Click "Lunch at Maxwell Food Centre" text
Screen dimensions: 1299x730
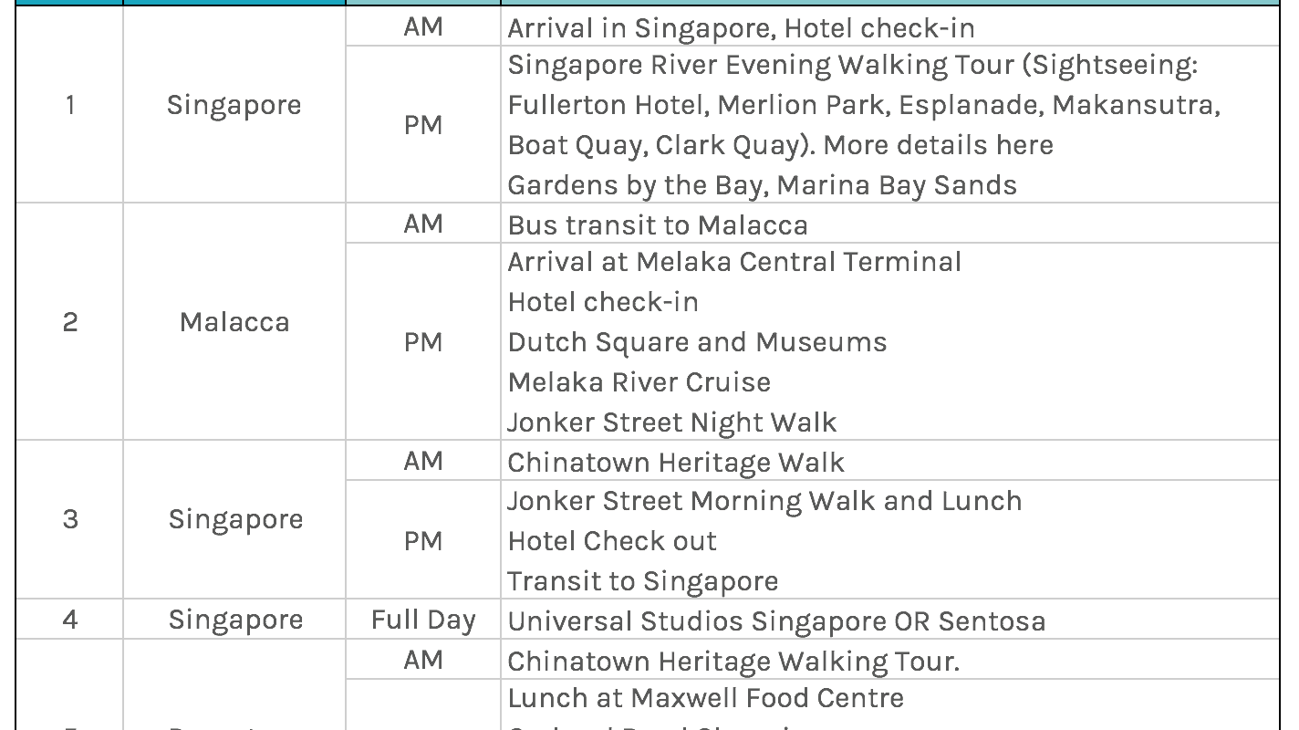tap(705, 699)
